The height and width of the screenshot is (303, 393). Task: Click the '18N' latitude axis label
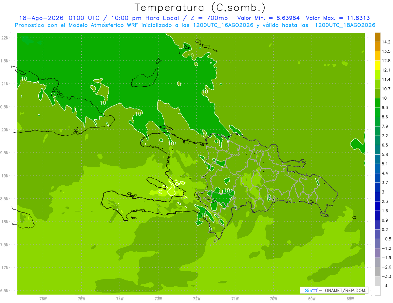[6, 222]
